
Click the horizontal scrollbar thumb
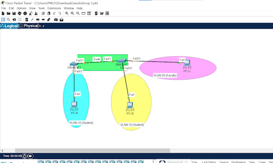[92, 151]
